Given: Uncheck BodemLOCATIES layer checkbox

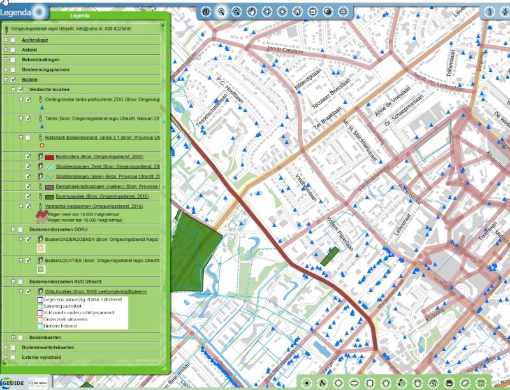Looking at the screenshot, I should [28, 261].
